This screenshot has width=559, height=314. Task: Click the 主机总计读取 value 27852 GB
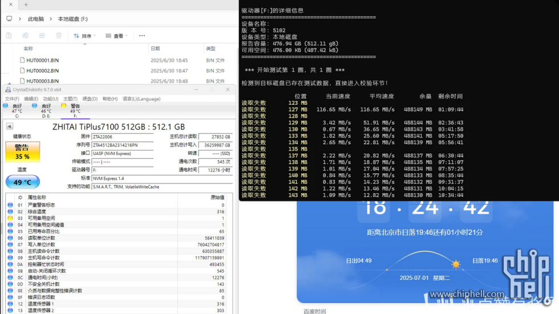[x=216, y=137]
